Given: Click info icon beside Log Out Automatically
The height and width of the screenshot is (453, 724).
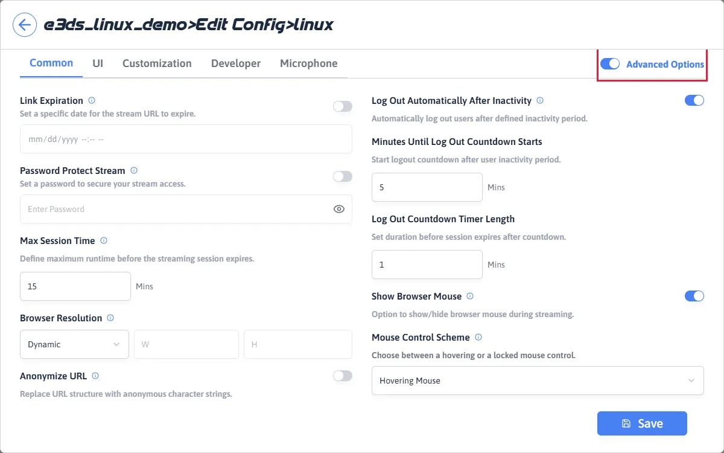Looking at the screenshot, I should click(x=540, y=100).
